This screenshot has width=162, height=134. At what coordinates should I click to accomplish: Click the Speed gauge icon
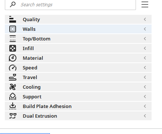[x=13, y=68]
